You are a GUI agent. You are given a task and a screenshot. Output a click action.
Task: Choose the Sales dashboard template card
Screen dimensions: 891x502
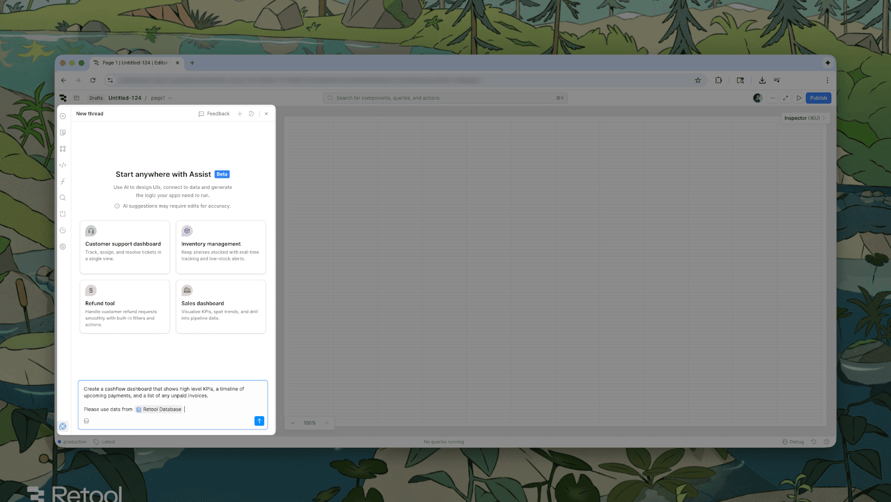(221, 306)
